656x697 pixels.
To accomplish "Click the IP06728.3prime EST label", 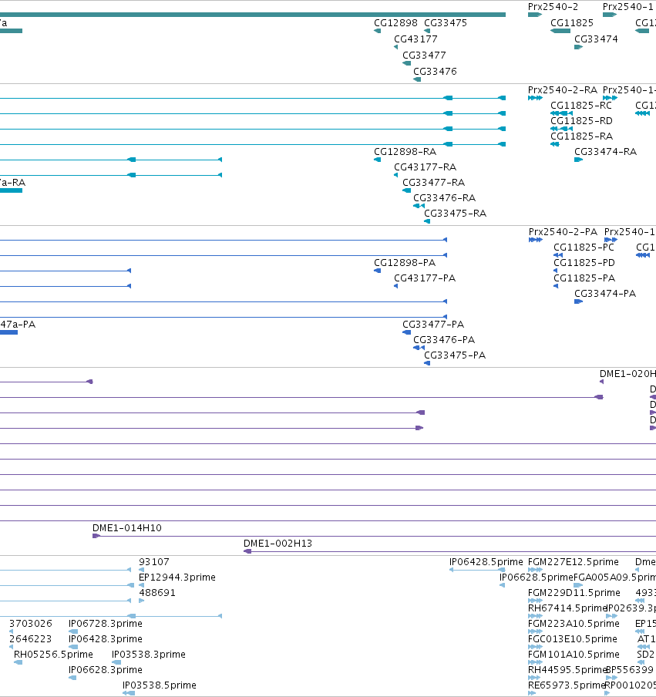I will pos(106,624).
